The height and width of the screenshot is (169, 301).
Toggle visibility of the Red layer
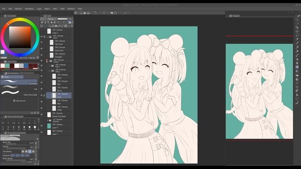coord(42,83)
